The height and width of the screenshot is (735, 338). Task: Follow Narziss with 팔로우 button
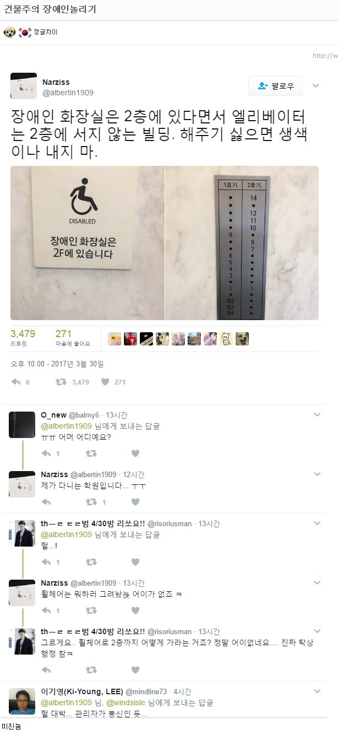pos(275,86)
